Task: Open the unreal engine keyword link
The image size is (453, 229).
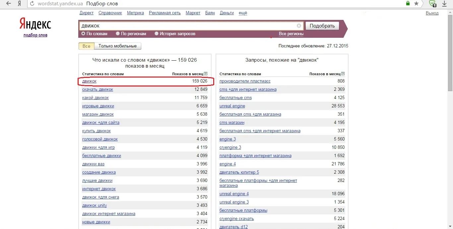Action: [x=232, y=106]
